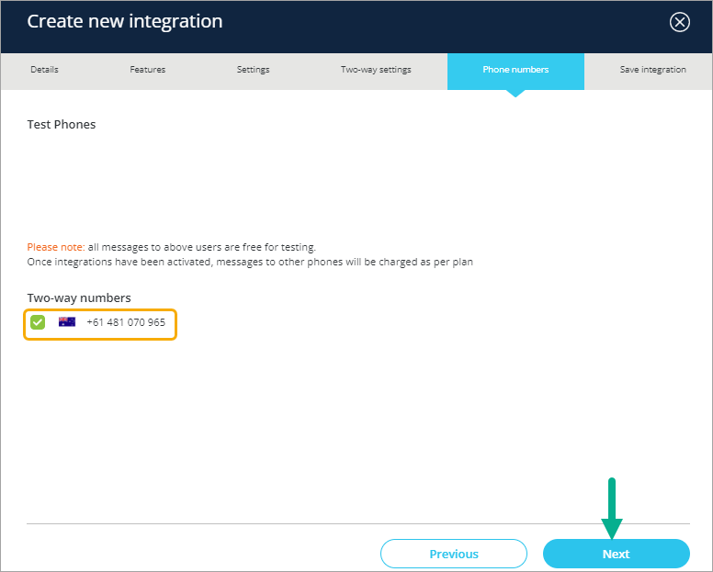Jump to the Save integration tab
Image resolution: width=713 pixels, height=572 pixels.
click(653, 70)
